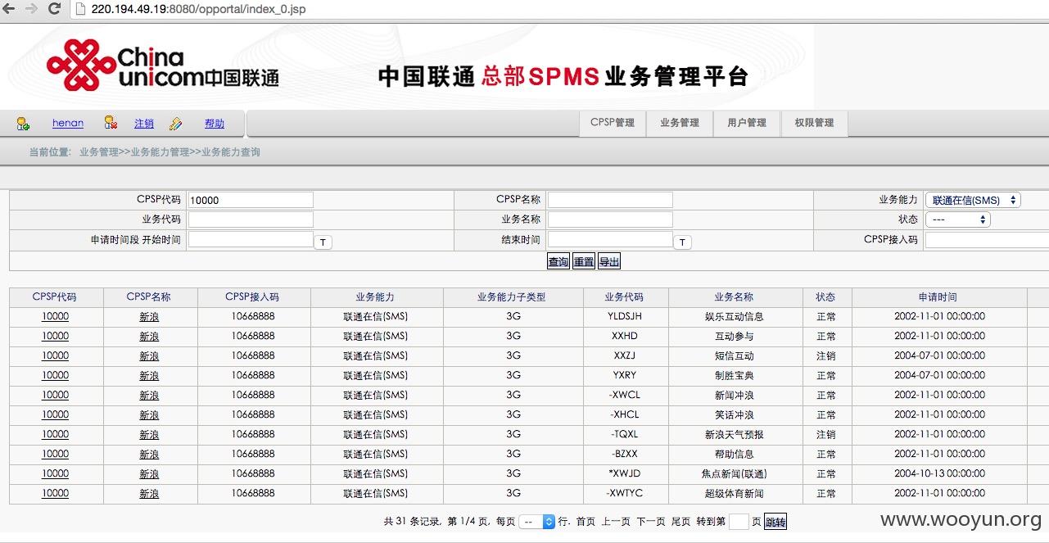The height and width of the screenshot is (543, 1049).
Task: Click the 重置 reset button
Action: coord(584,261)
